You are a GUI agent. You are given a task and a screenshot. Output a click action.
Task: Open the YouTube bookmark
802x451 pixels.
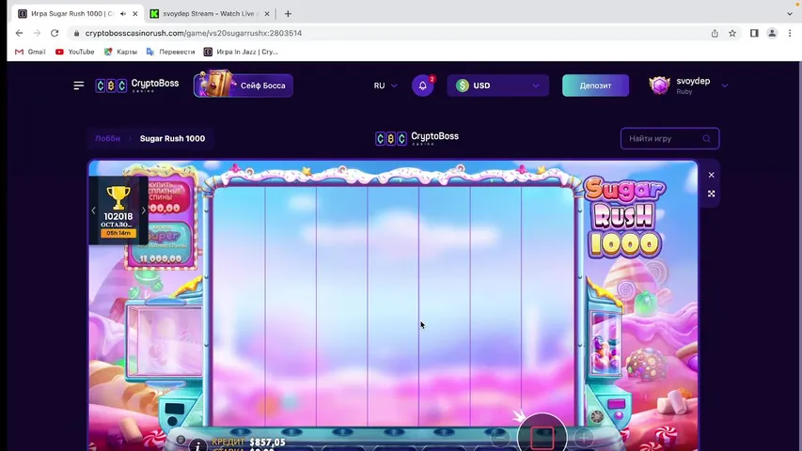tap(74, 52)
